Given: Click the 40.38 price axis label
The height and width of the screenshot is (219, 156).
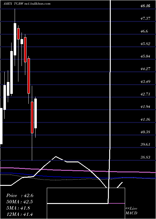Looking at the screenshot, I should (146, 132).
